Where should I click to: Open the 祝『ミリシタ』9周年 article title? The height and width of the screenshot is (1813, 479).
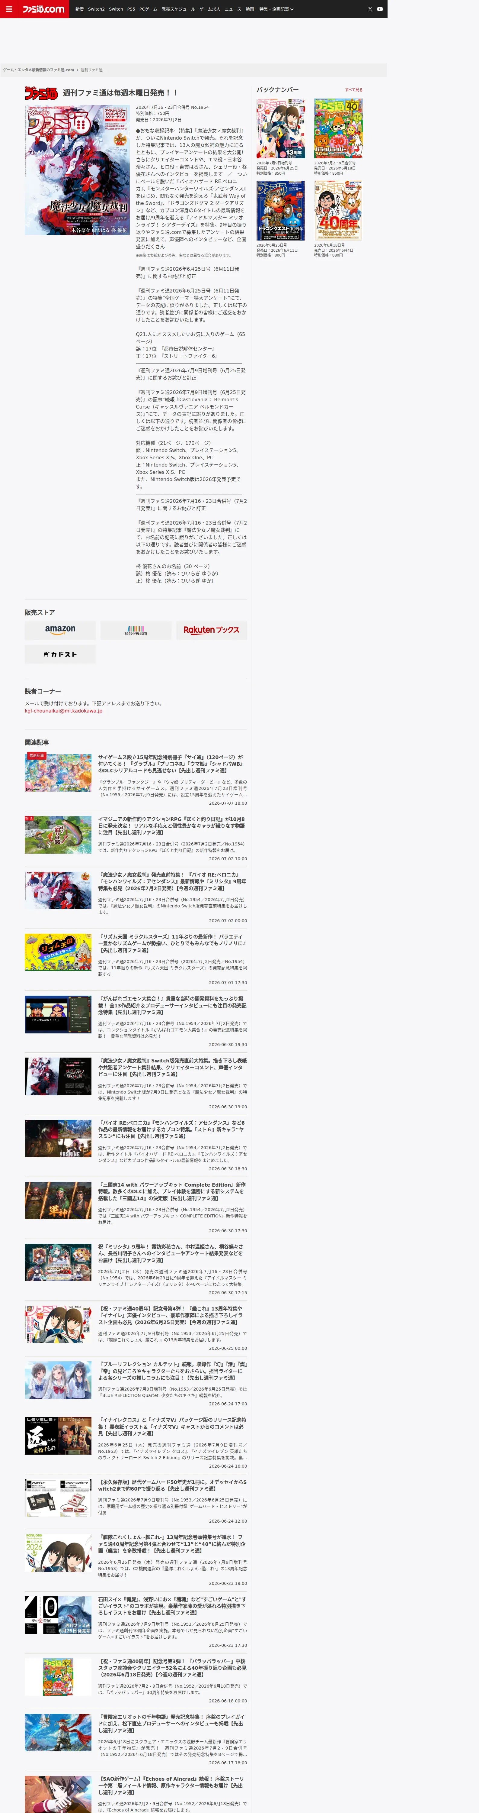172,1253
